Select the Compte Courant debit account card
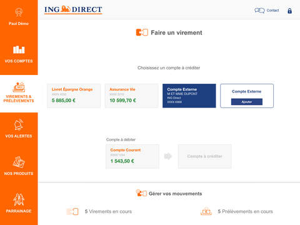The width and height of the screenshot is (300, 225). [132, 156]
